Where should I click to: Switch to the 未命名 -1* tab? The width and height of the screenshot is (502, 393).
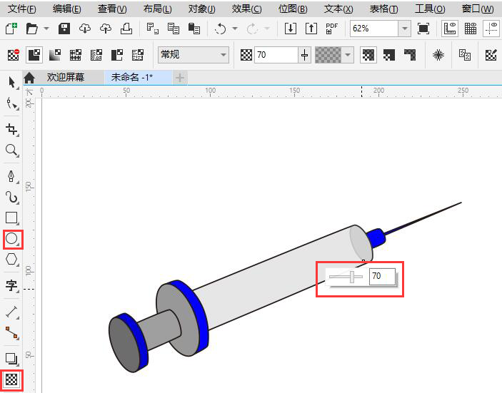click(x=132, y=77)
